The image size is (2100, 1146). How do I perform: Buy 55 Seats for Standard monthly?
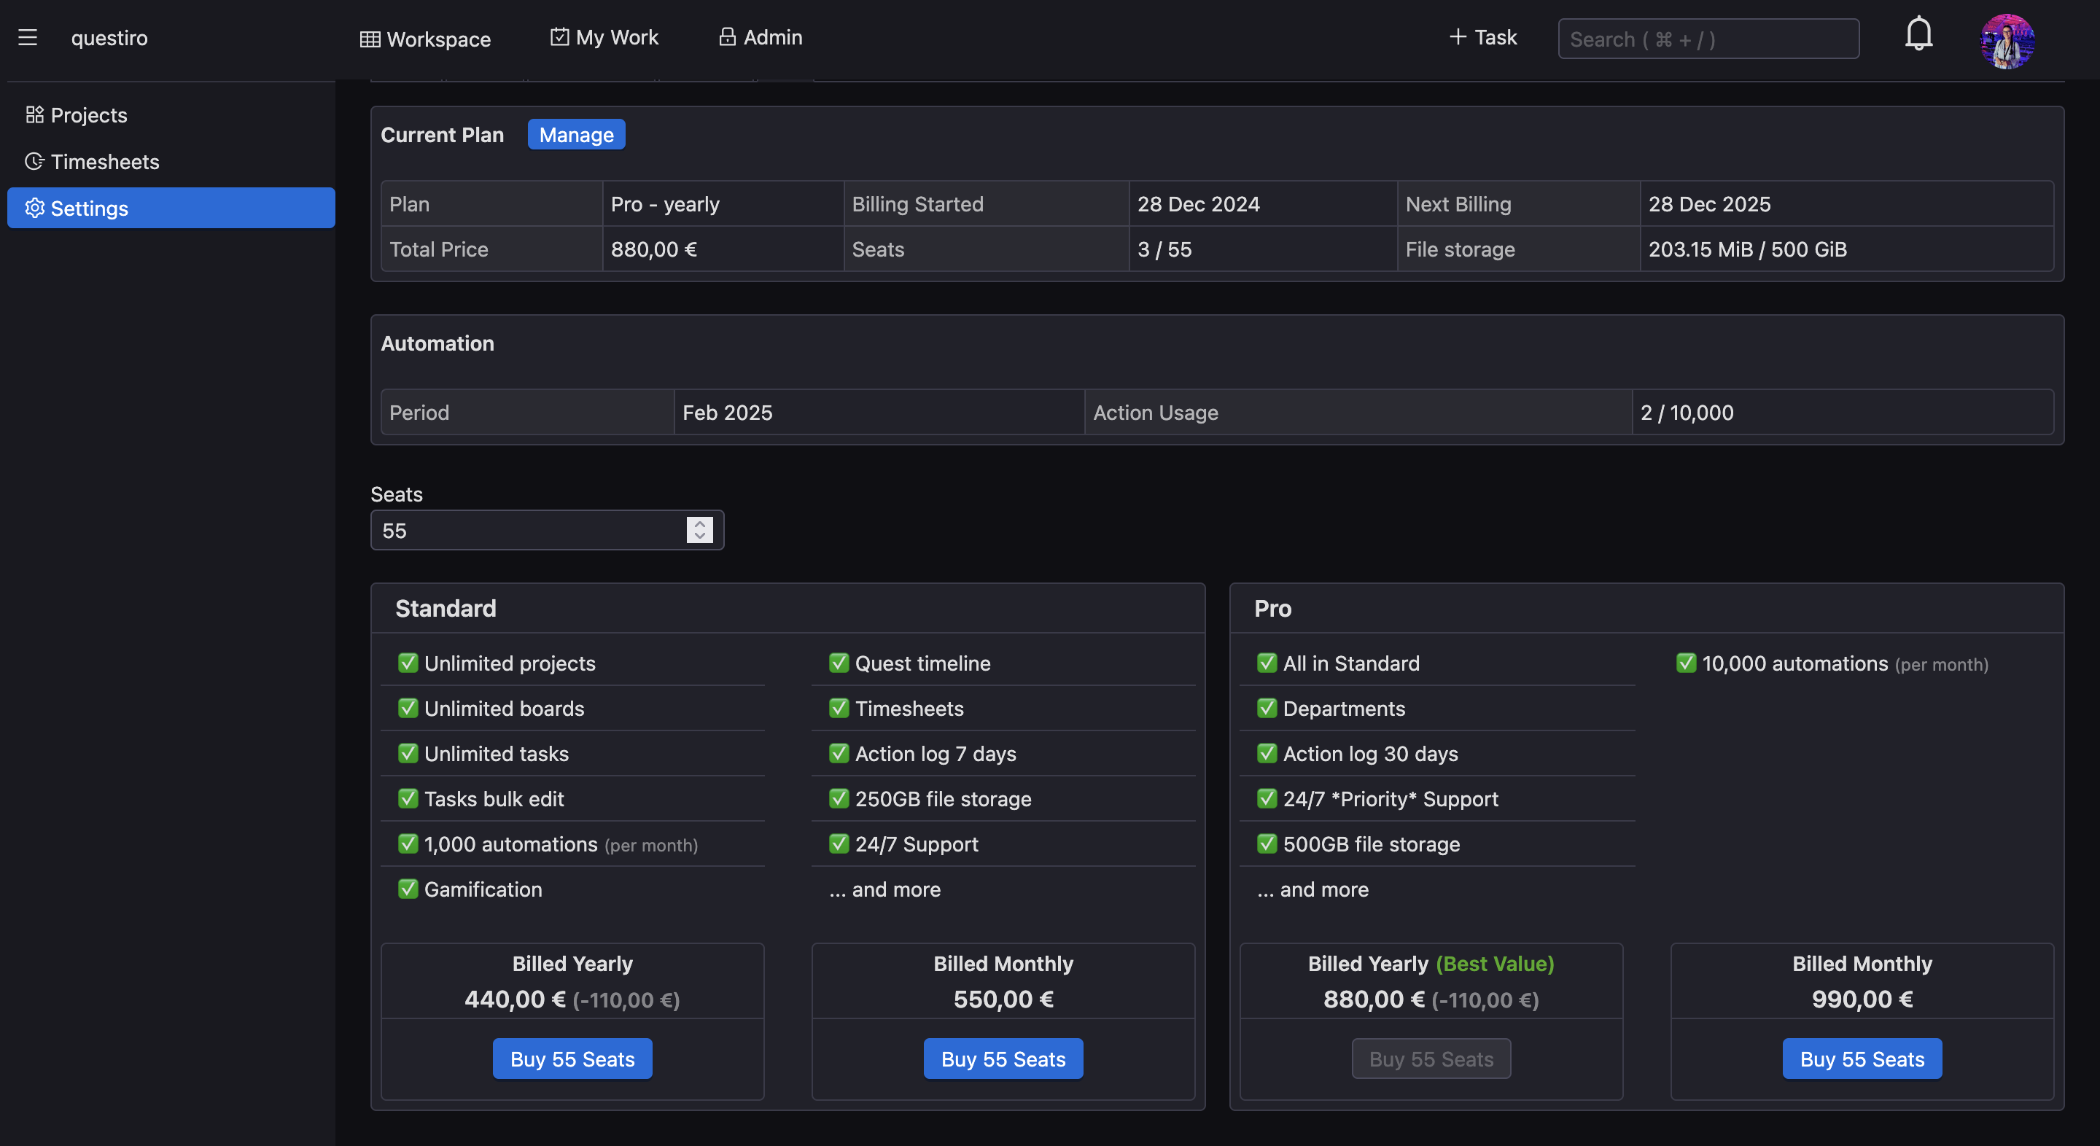point(1003,1058)
